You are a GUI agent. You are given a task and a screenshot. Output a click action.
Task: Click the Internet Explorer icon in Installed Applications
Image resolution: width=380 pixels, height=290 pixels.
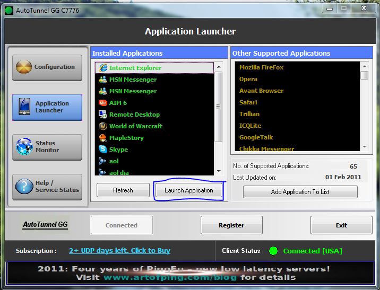point(103,68)
